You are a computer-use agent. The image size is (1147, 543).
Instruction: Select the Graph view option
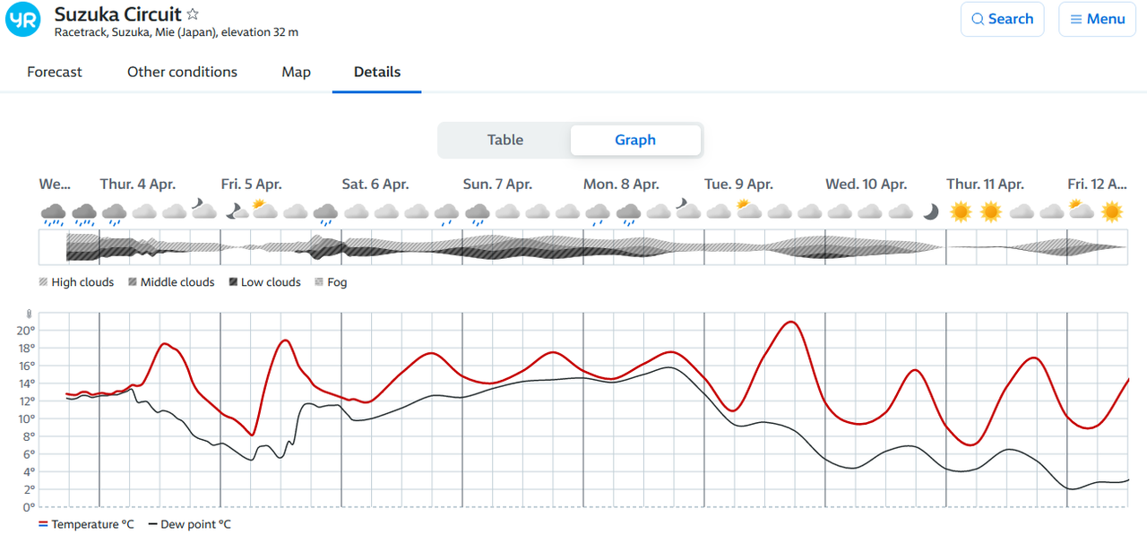pos(635,140)
